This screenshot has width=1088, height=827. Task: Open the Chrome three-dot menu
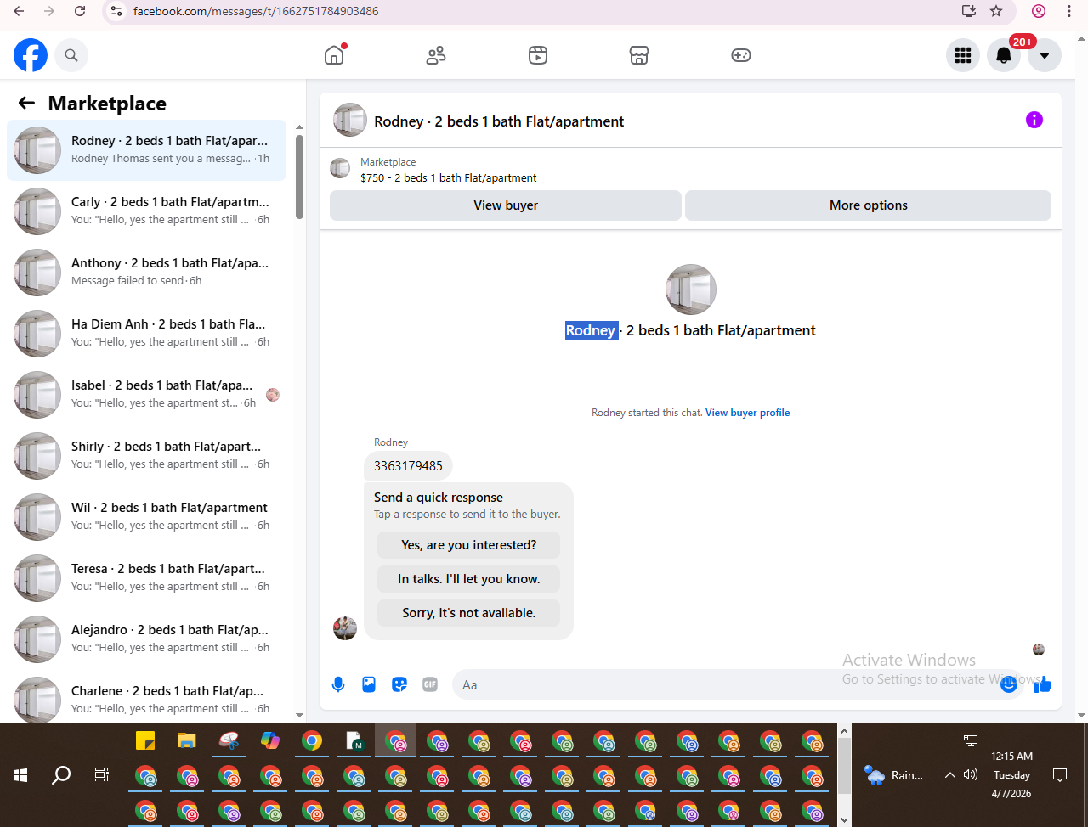point(1069,11)
